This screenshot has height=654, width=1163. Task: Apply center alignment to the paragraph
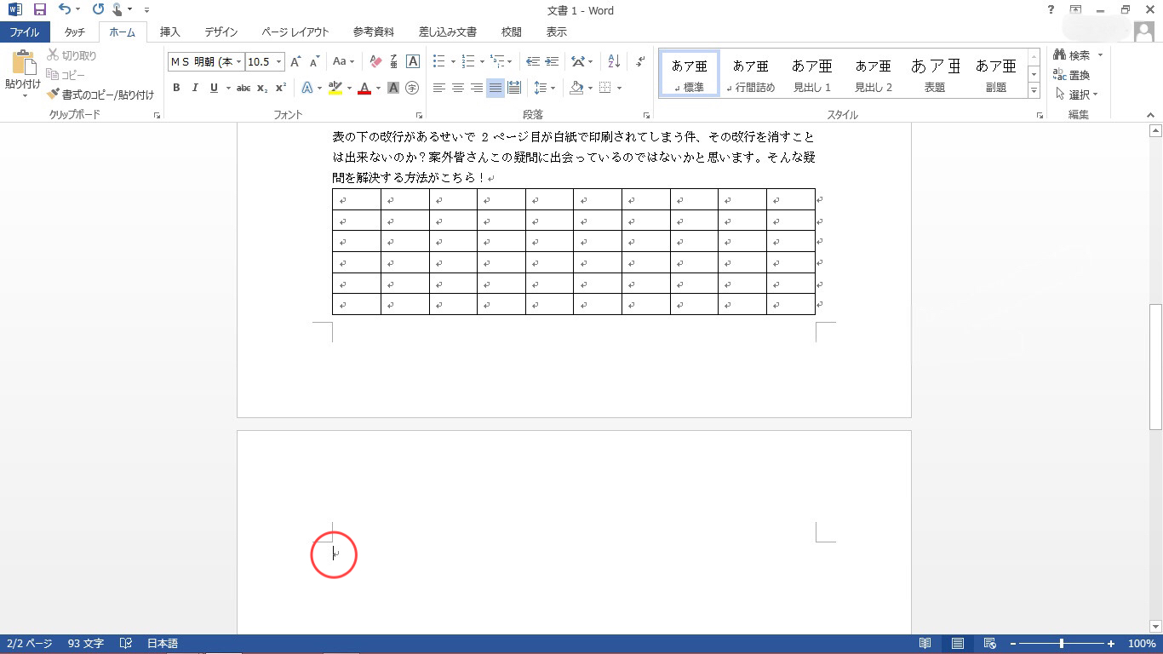pos(457,88)
